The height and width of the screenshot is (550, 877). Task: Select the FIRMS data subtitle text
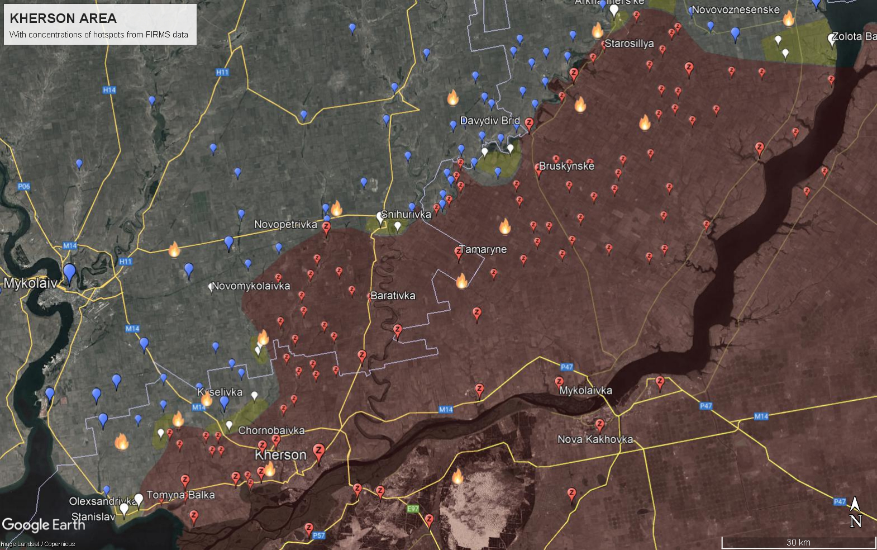[99, 35]
